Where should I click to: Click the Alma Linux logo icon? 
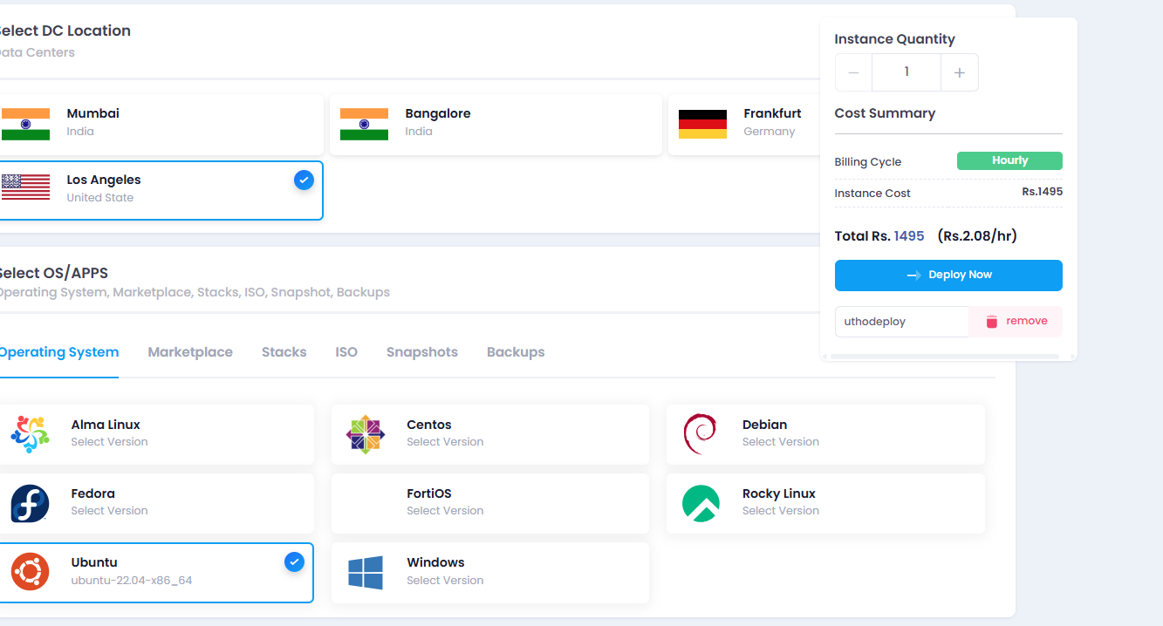coord(30,434)
